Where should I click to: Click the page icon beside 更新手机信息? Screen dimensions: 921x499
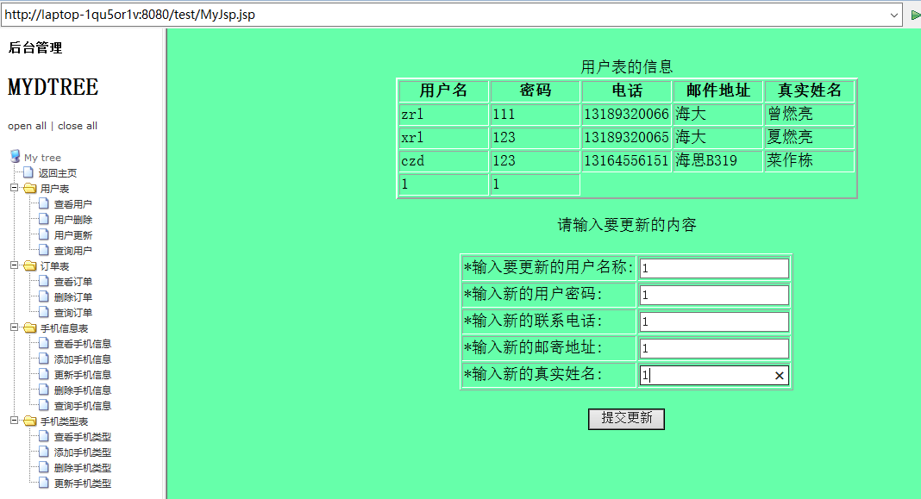click(43, 375)
